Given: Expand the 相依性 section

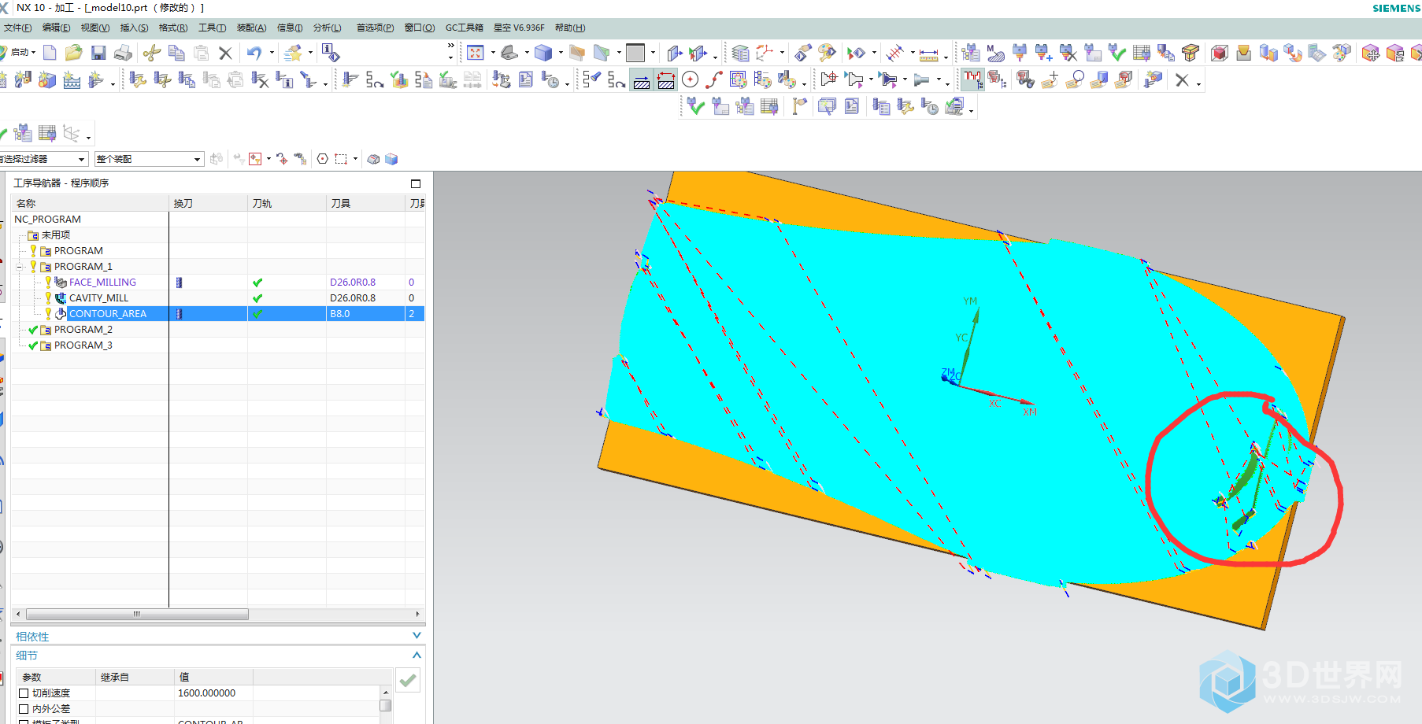Looking at the screenshot, I should [x=417, y=636].
